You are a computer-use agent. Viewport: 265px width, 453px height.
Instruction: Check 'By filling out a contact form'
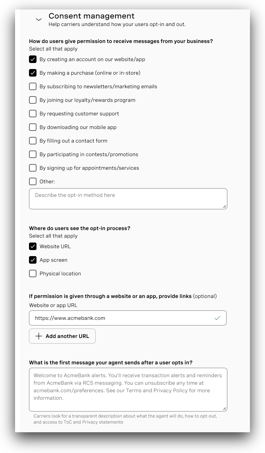pos(33,141)
